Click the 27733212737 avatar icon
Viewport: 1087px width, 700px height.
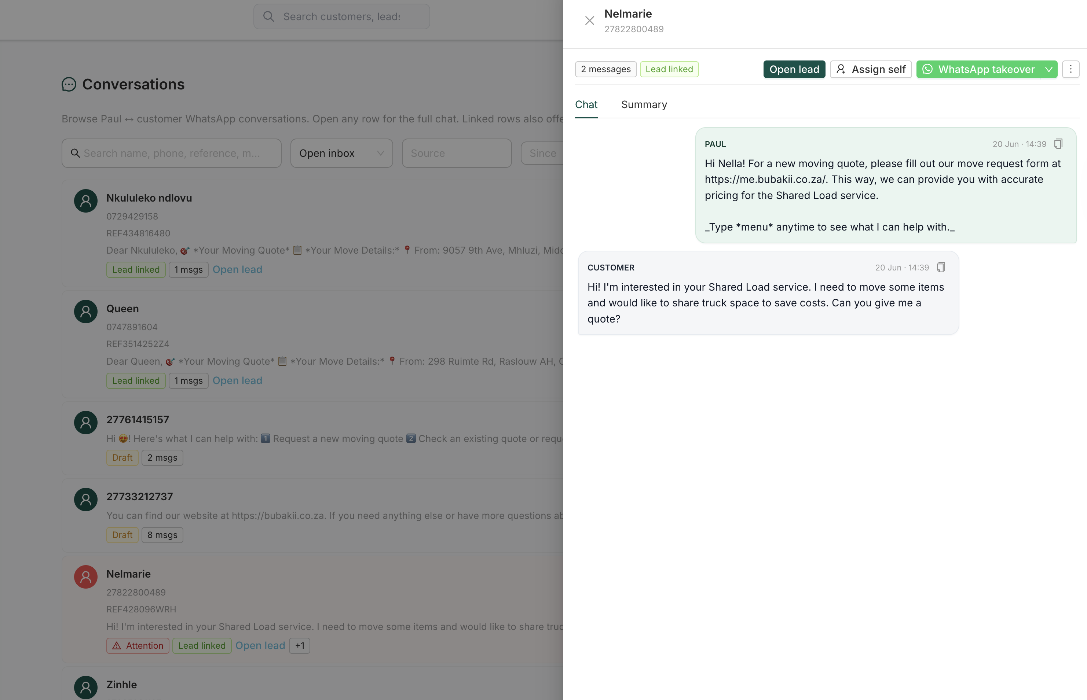coord(85,499)
